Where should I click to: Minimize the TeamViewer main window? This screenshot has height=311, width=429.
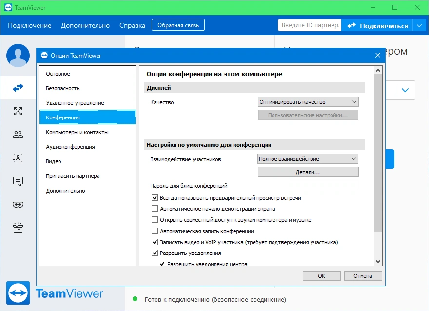click(373, 7)
